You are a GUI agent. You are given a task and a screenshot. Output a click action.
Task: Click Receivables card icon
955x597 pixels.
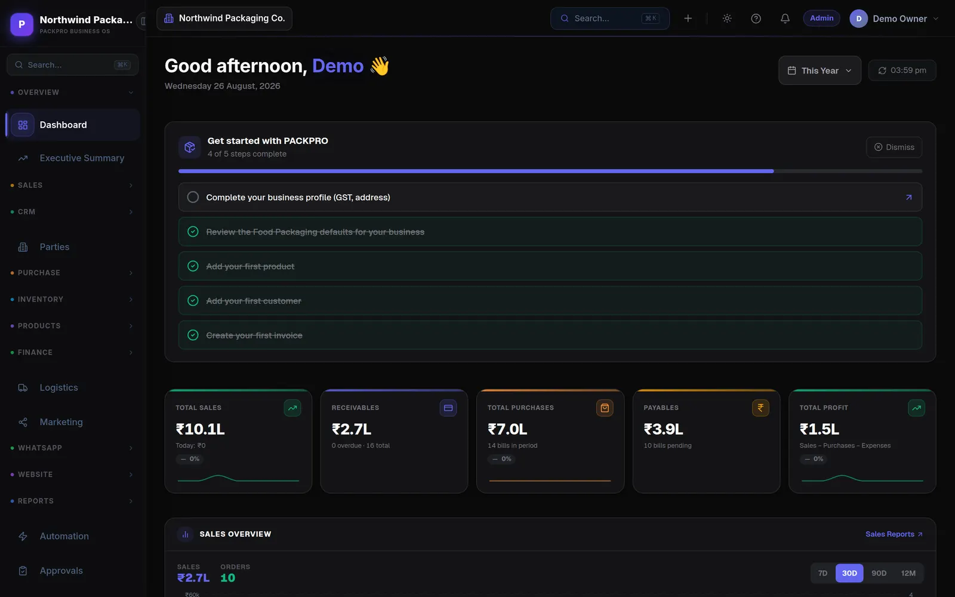(x=448, y=408)
